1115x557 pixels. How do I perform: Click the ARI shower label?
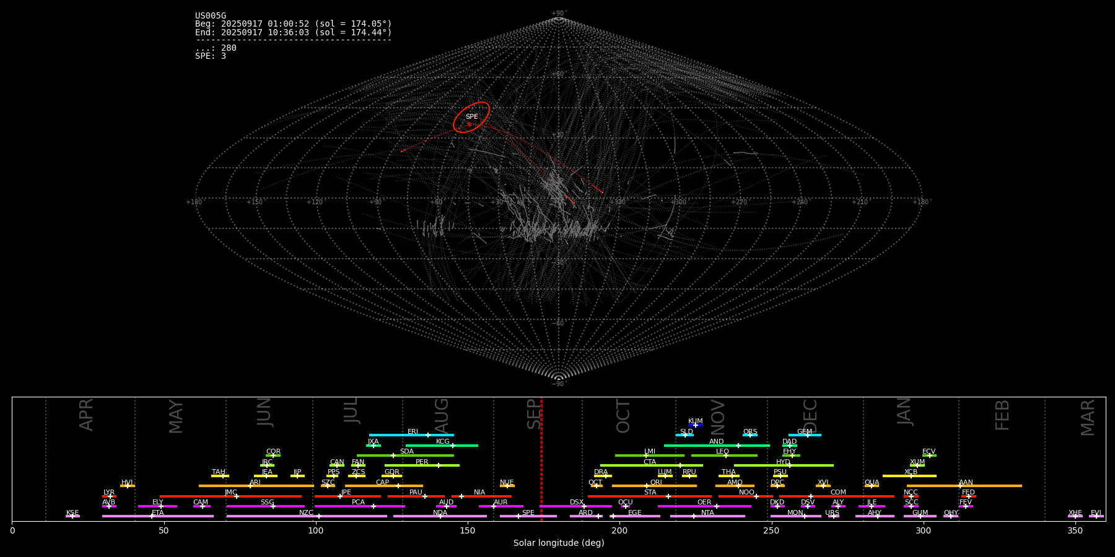[255, 482]
